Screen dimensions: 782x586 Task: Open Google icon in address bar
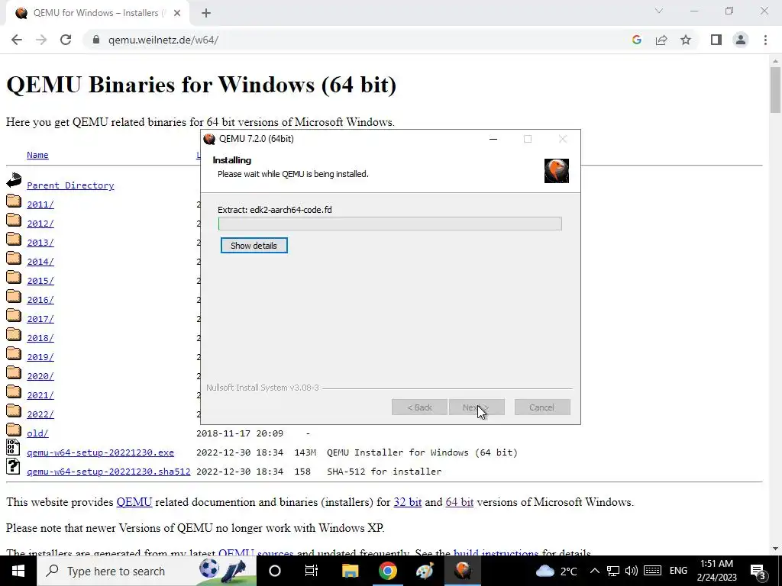(x=636, y=40)
